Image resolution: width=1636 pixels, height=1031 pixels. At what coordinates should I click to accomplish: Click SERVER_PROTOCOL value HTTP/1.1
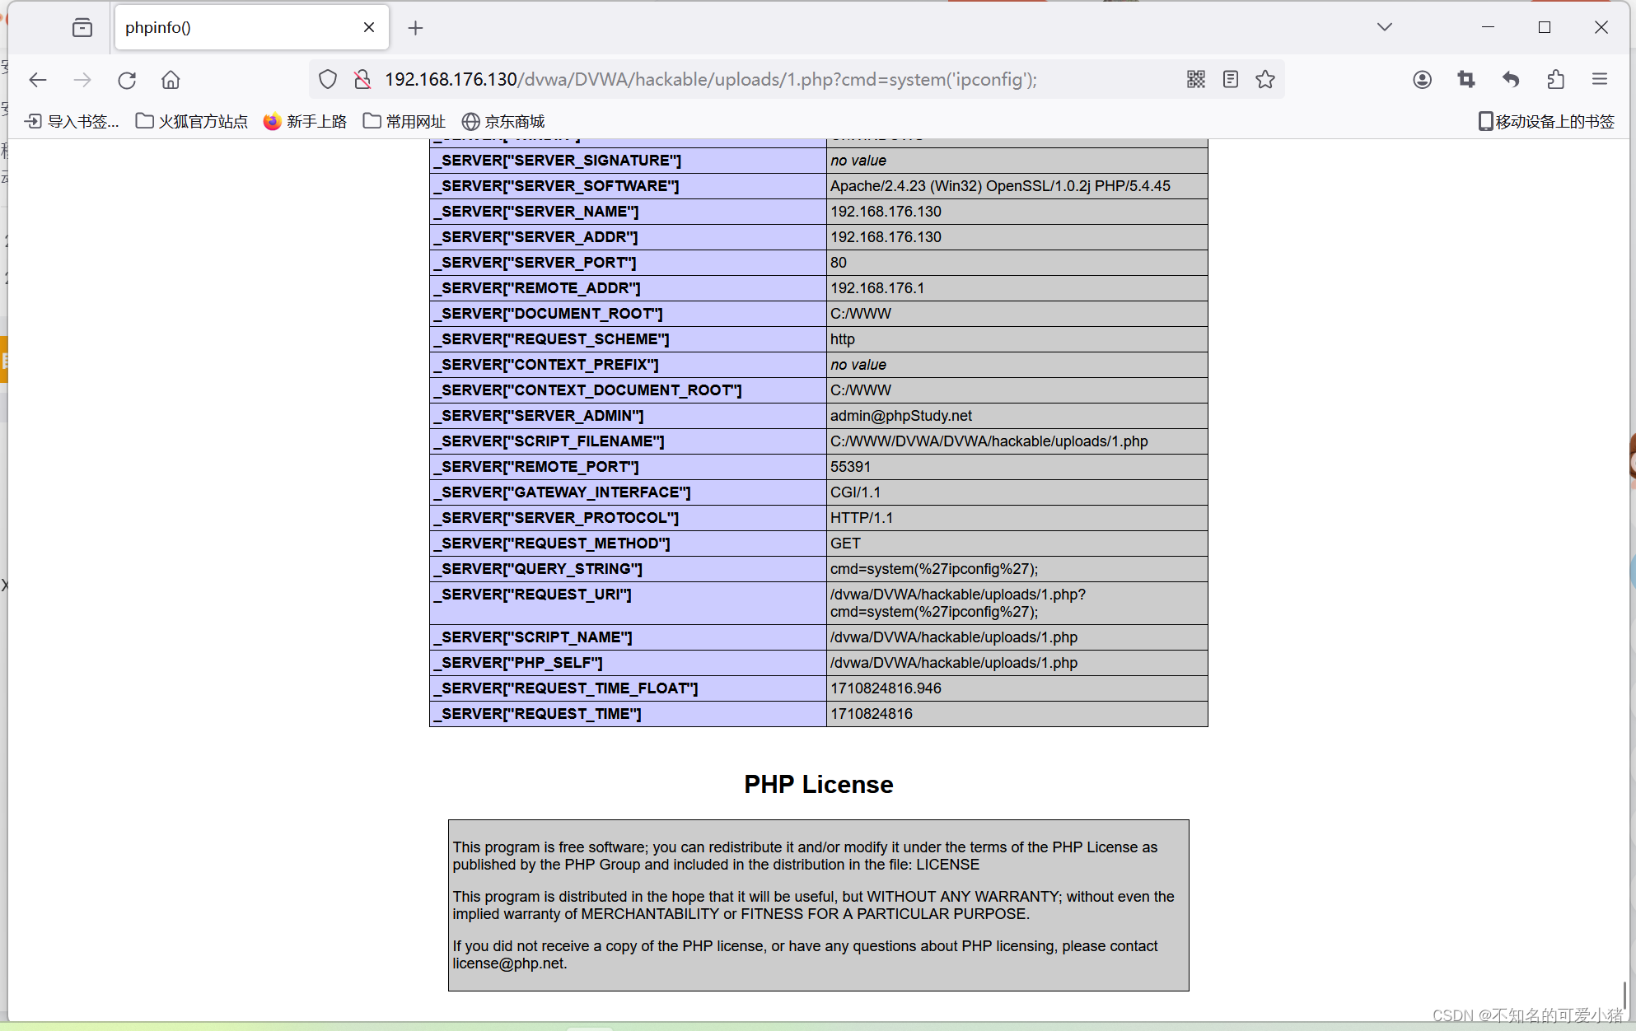(x=862, y=518)
